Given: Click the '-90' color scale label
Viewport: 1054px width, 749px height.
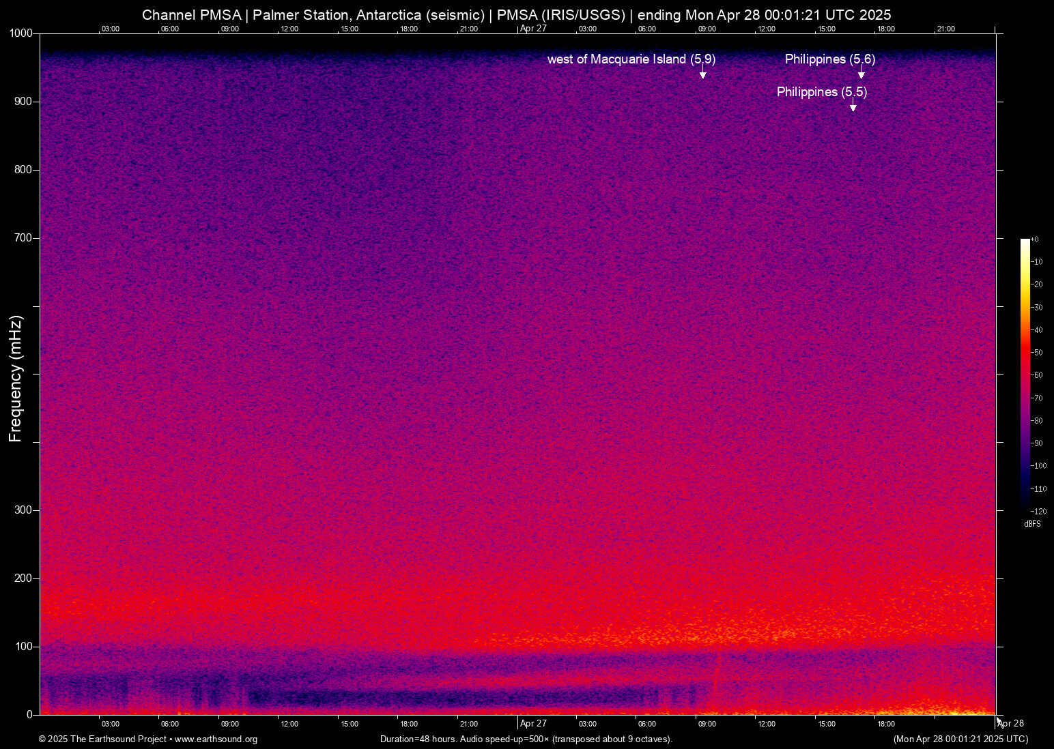Looking at the screenshot, I should 1037,443.
